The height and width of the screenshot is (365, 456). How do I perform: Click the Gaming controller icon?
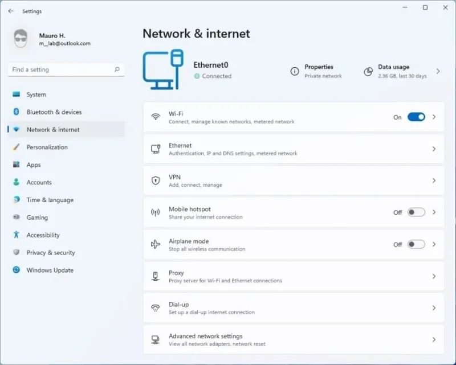[x=17, y=217]
